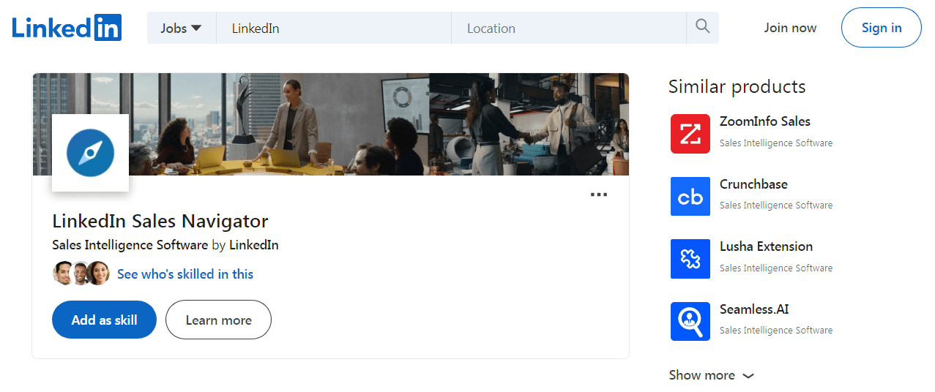Submit search with the magnifier icon
Image resolution: width=935 pixels, height=392 pixels.
(x=703, y=28)
